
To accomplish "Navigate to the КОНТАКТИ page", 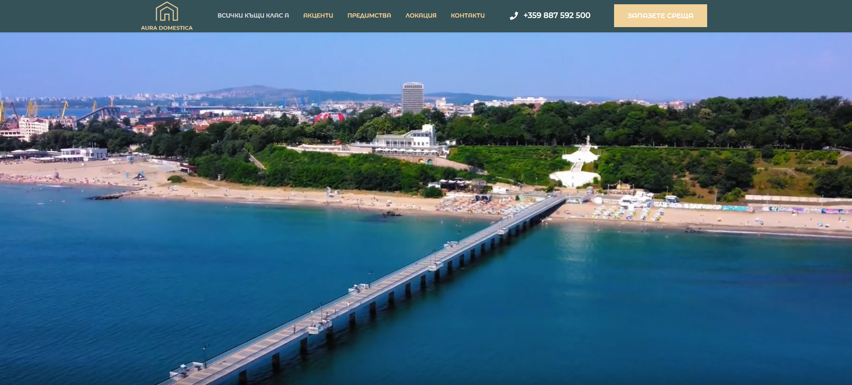I will [x=467, y=16].
